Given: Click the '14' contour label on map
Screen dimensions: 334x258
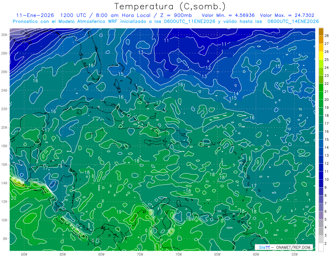Looking at the screenshot, I should (236, 94).
